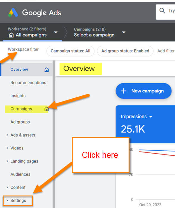
Task: Click the plus icon on New campaign
Action: (x=124, y=91)
